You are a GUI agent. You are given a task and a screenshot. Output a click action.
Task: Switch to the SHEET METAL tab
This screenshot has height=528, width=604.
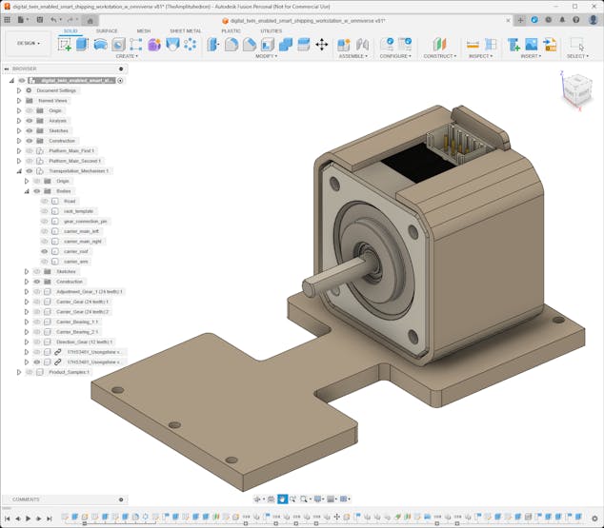coord(185,30)
